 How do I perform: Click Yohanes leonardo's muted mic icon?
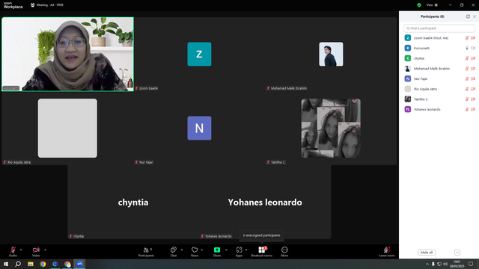(467, 110)
